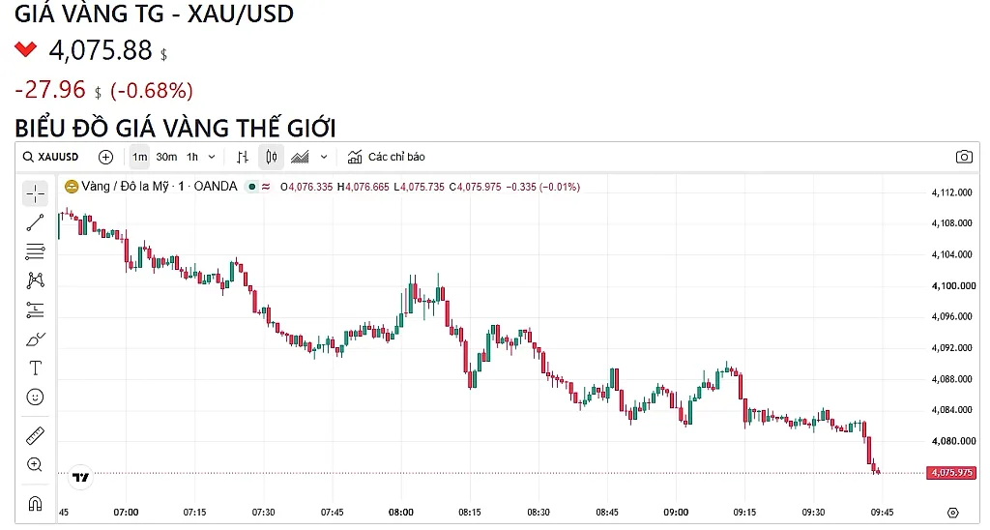Switch to the 1h interval

point(192,157)
